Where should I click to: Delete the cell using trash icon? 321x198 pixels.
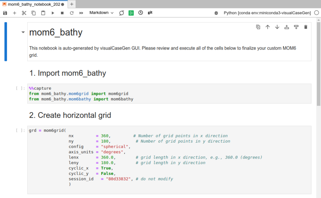[305, 27]
